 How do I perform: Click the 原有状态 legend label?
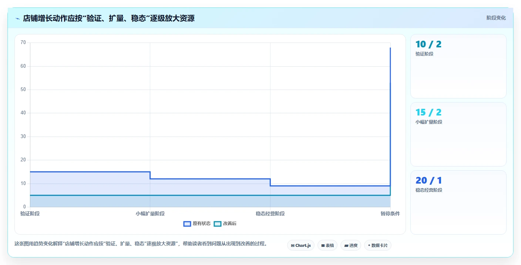(201, 224)
